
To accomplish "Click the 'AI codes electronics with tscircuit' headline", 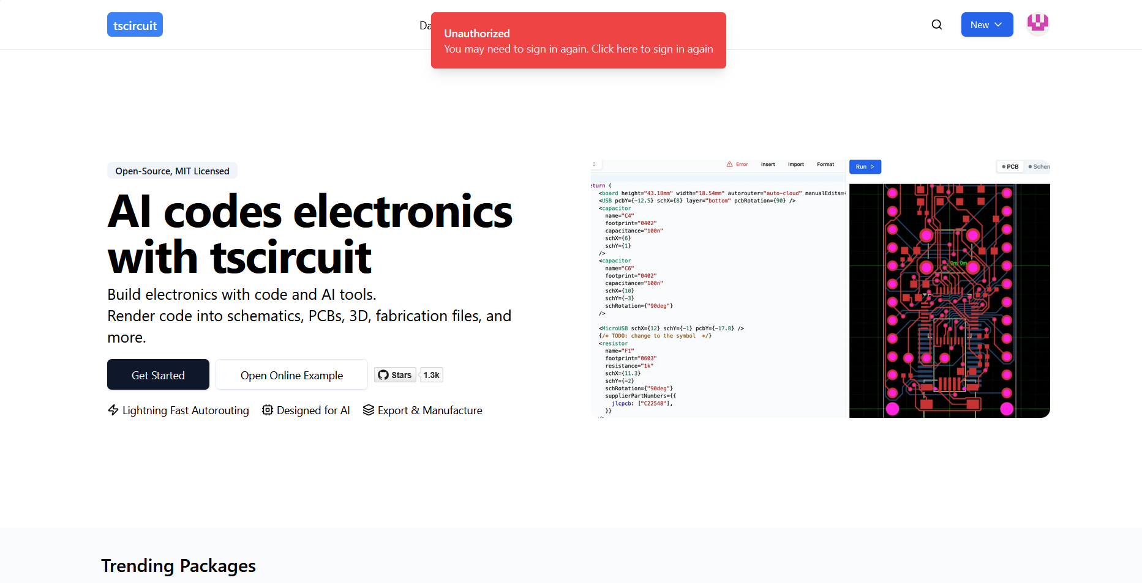I will tap(310, 234).
